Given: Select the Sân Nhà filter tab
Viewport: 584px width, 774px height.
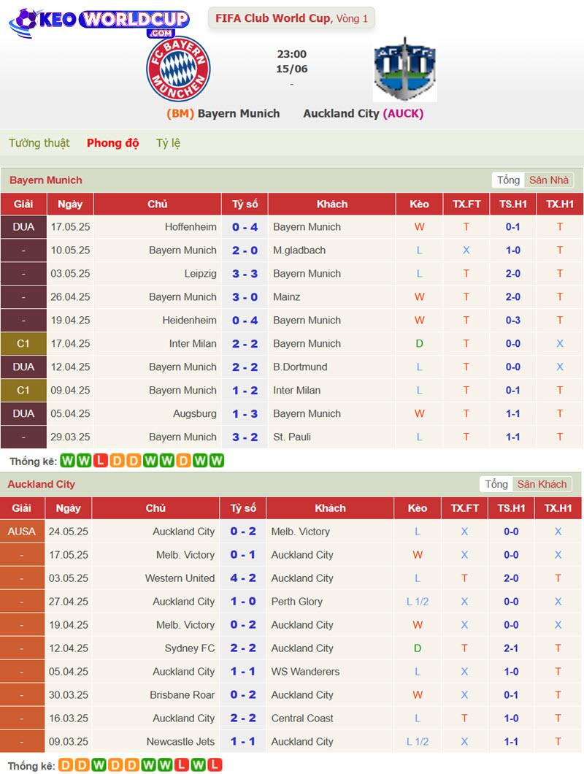Looking at the screenshot, I should (x=549, y=180).
